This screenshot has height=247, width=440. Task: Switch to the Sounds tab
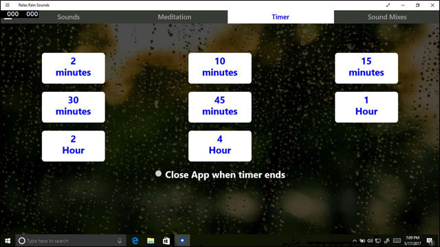(x=69, y=16)
